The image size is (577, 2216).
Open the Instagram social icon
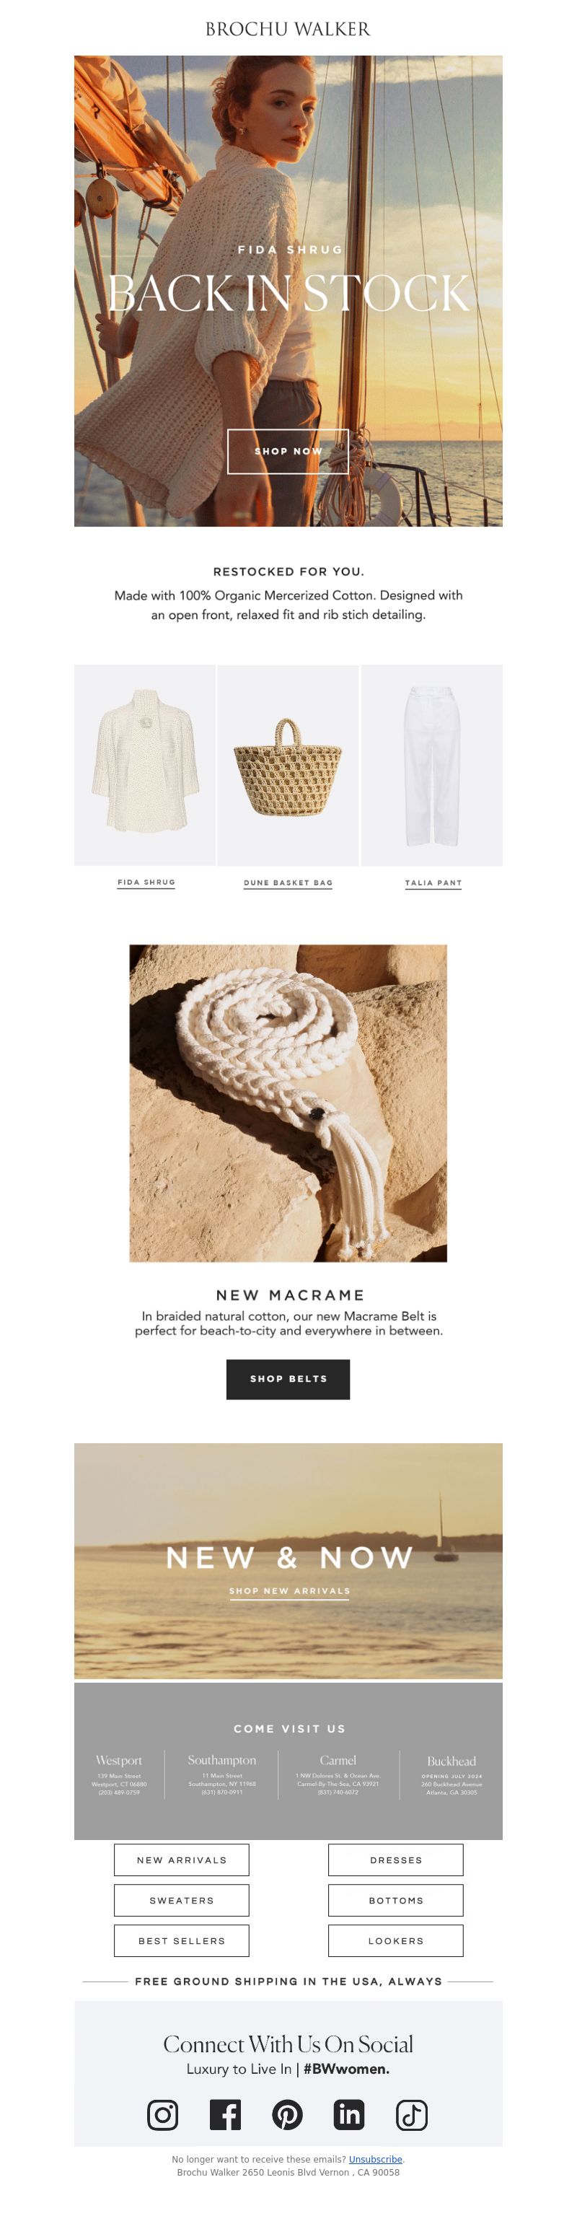[162, 2114]
